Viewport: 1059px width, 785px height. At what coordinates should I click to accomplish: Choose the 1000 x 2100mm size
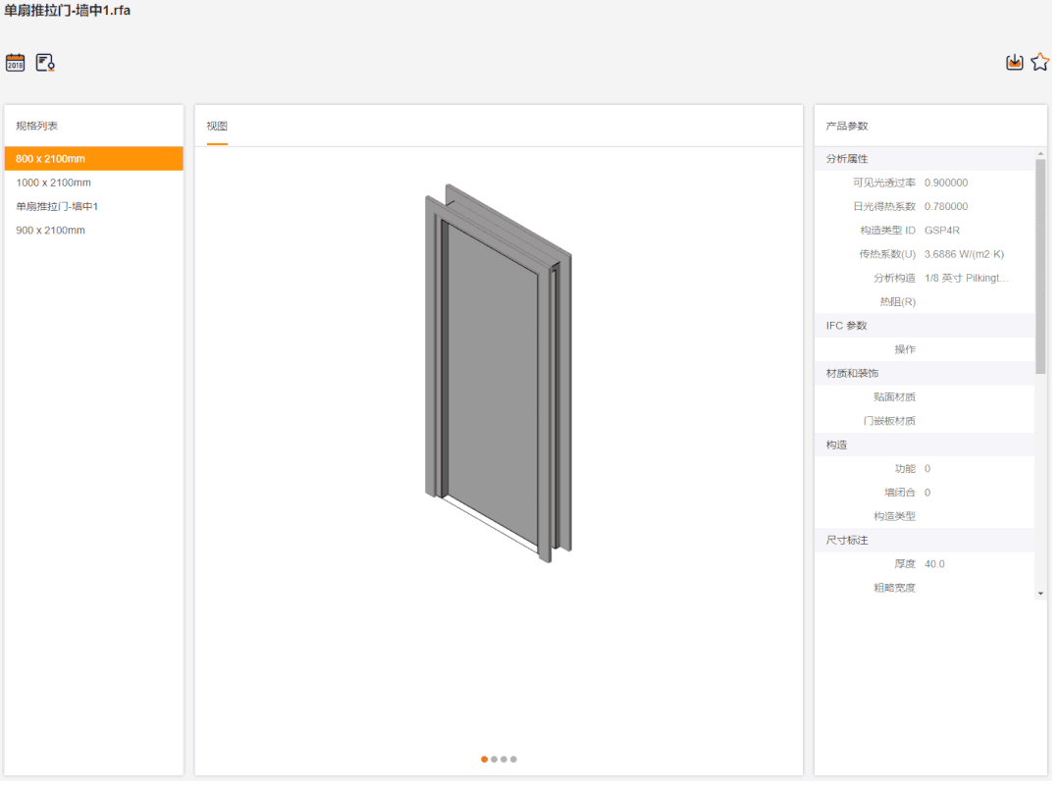[x=54, y=183]
